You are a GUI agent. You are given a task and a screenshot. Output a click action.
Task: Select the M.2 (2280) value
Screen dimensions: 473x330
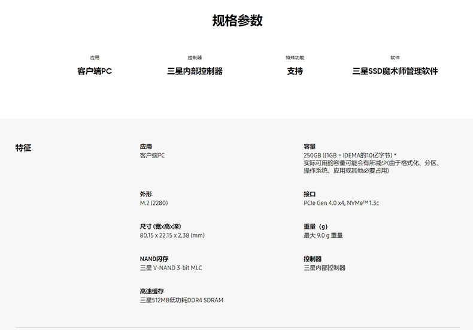[x=154, y=203]
